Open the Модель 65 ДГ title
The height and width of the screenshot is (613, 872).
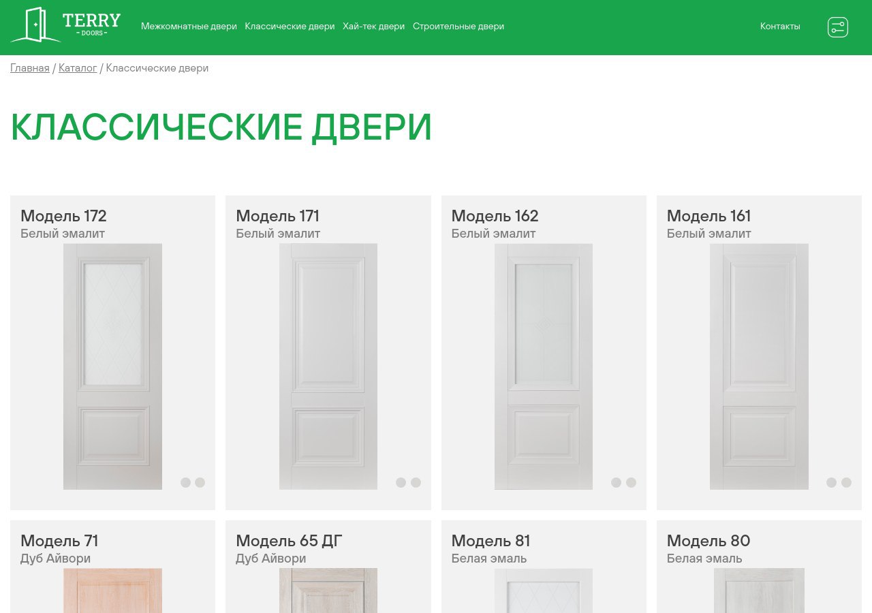click(289, 541)
